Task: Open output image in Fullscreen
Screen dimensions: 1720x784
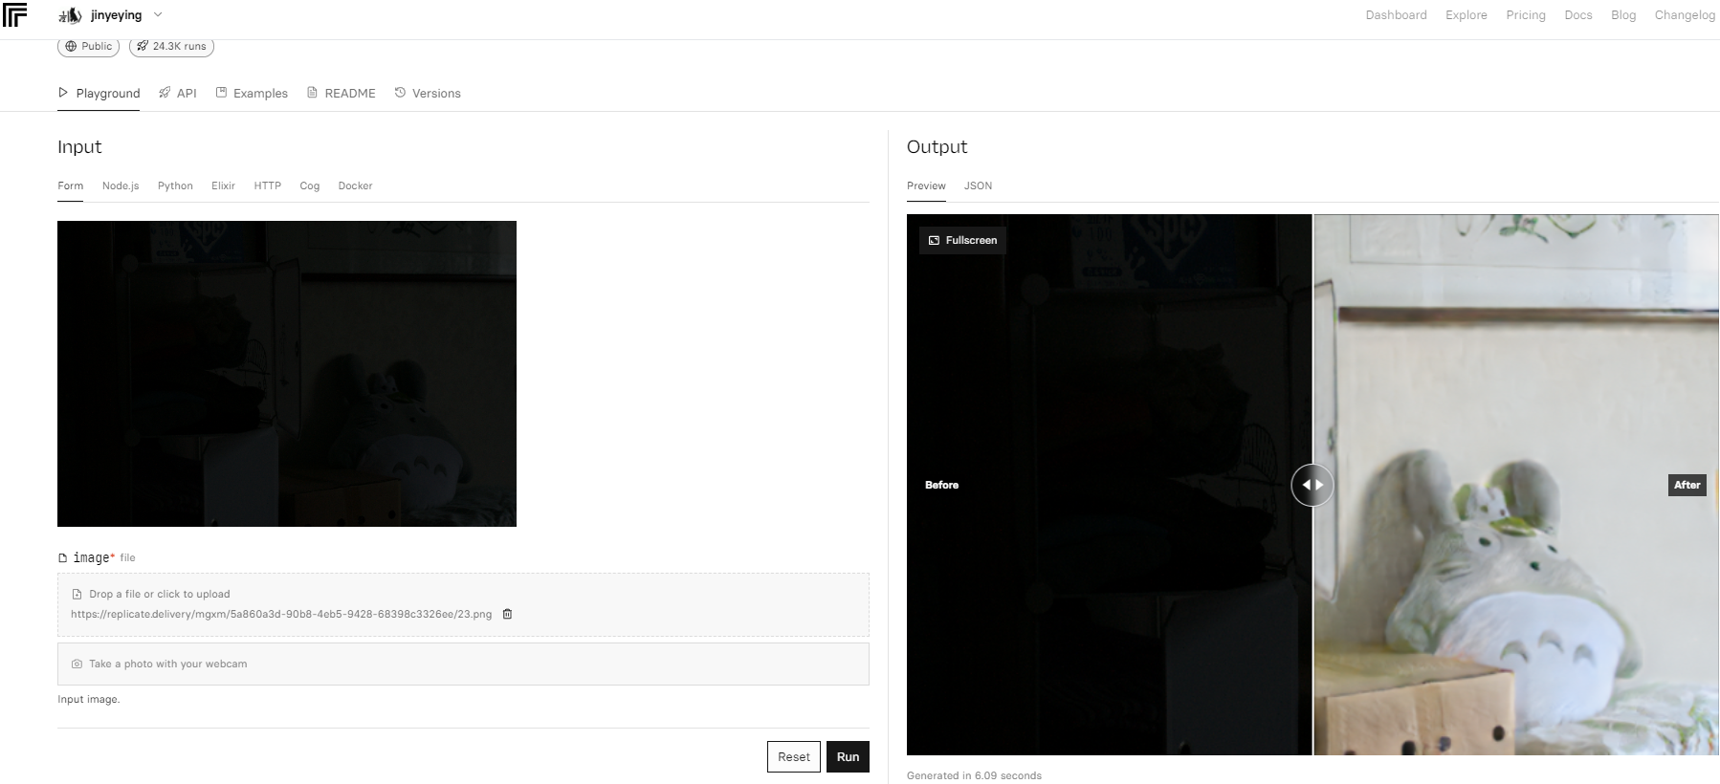Action: click(962, 240)
